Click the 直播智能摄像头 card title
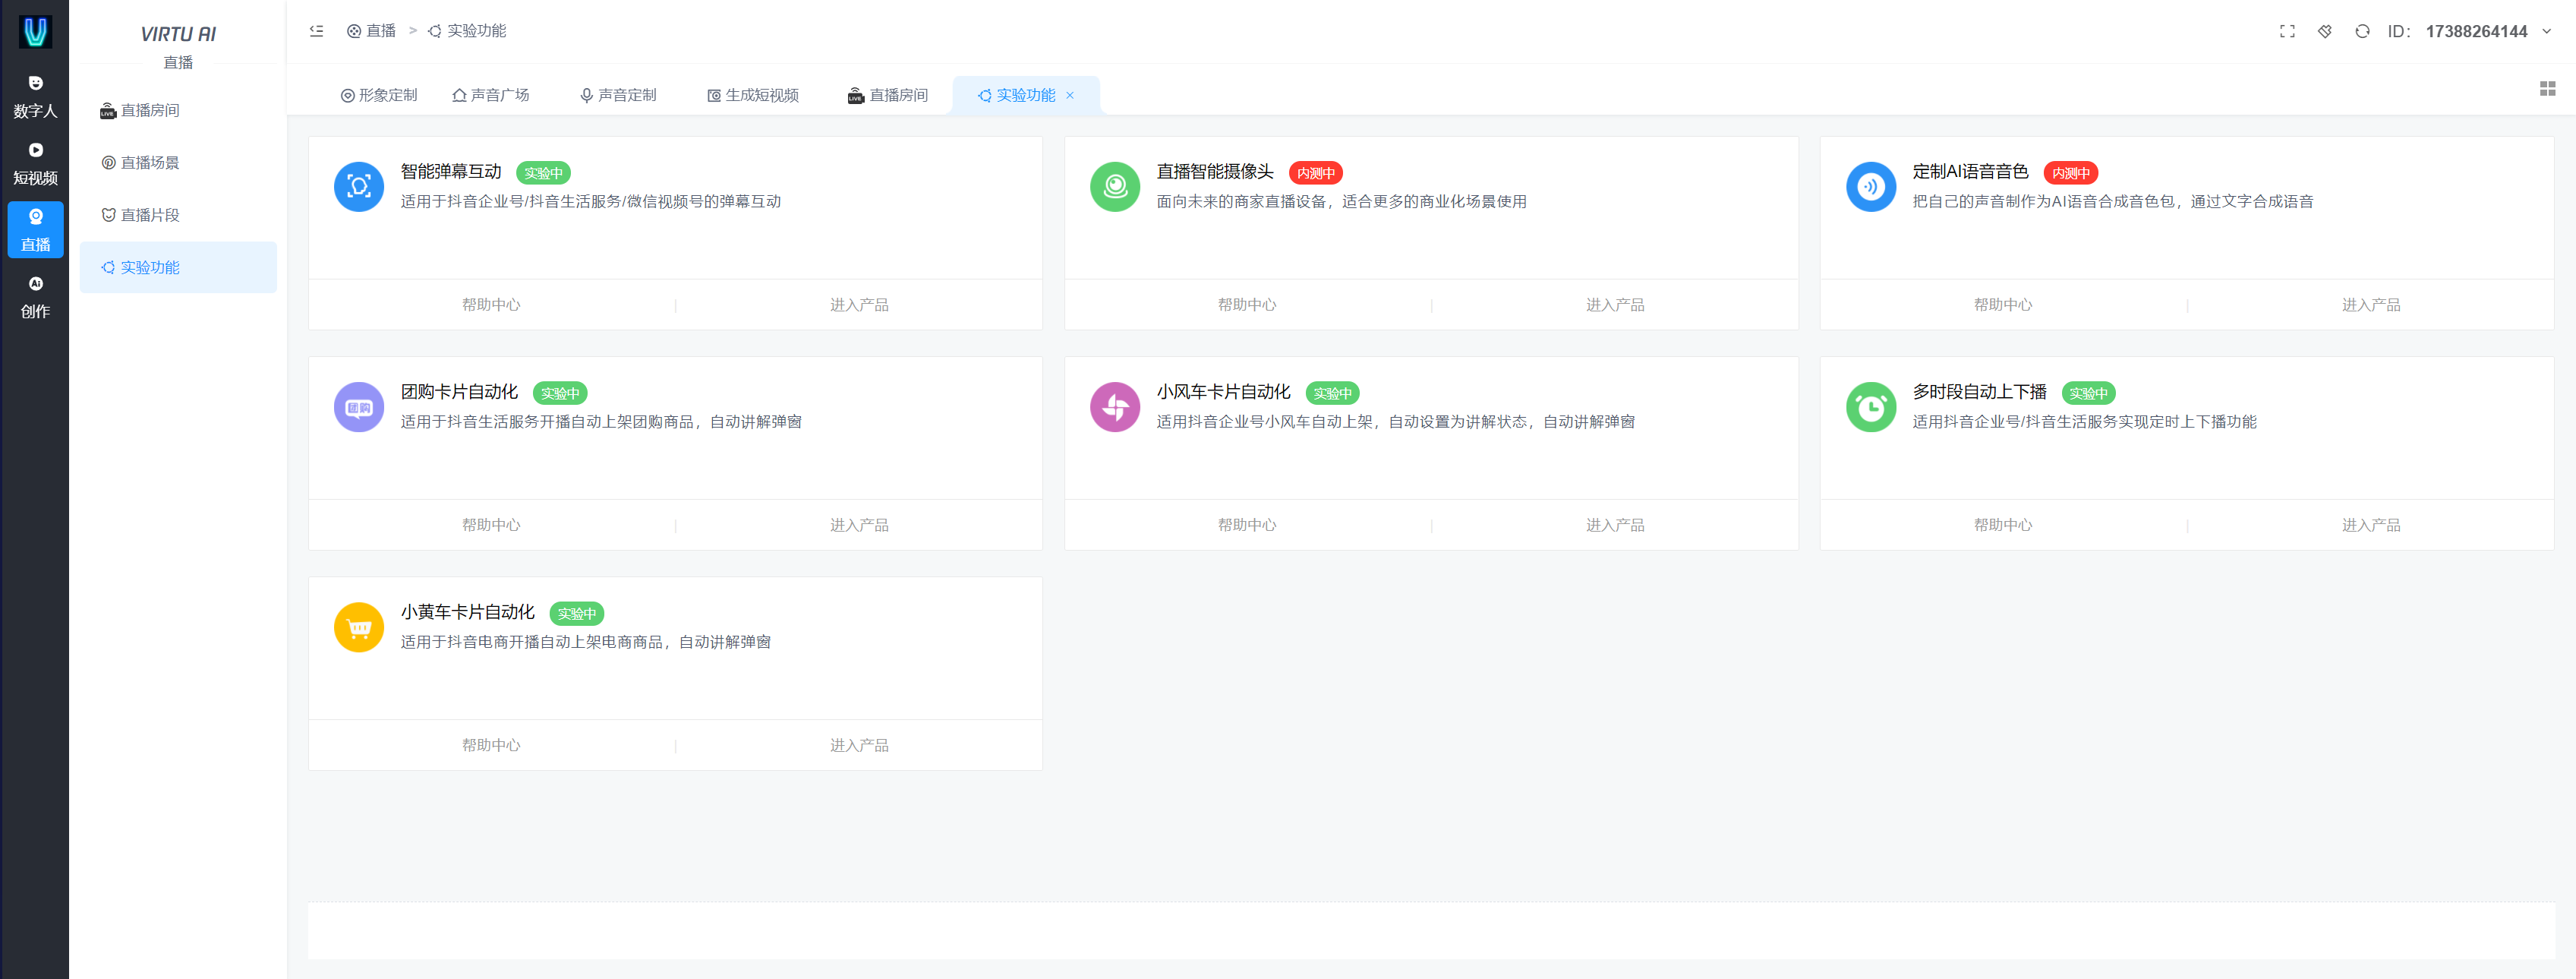 coord(1215,172)
